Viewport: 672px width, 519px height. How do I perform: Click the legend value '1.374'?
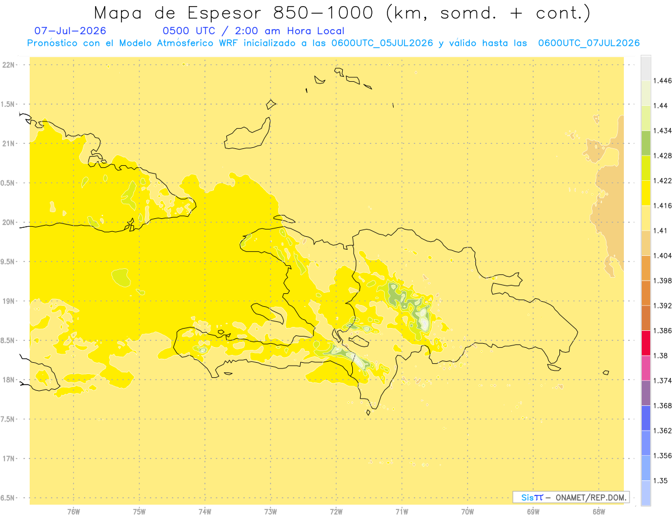(662, 381)
